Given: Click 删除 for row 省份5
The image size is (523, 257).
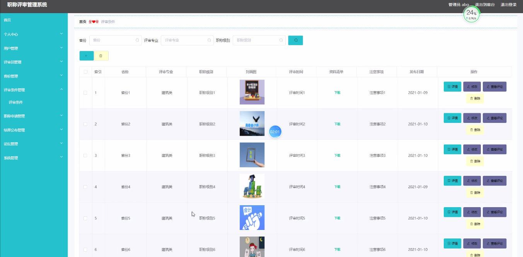Looking at the screenshot, I should point(475,224).
